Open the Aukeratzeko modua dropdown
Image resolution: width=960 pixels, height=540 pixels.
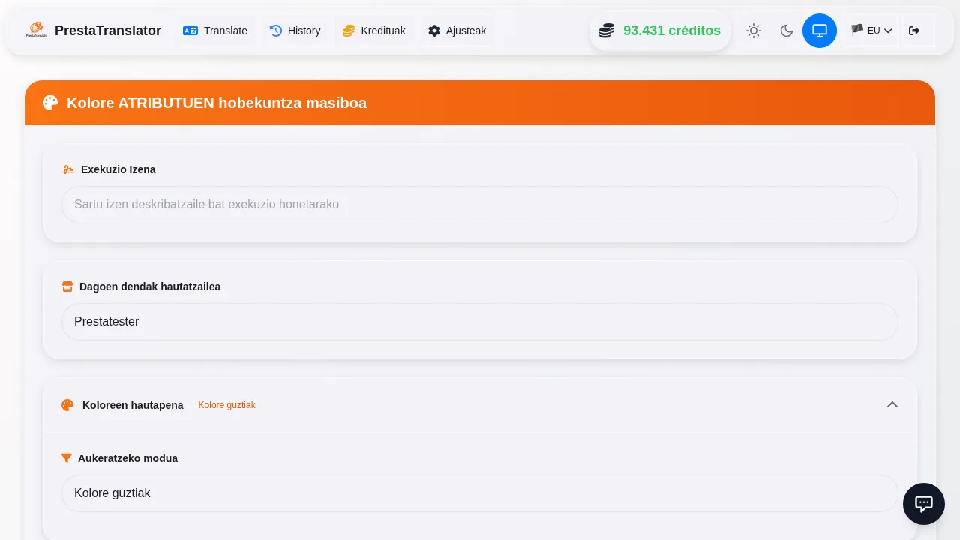(480, 493)
